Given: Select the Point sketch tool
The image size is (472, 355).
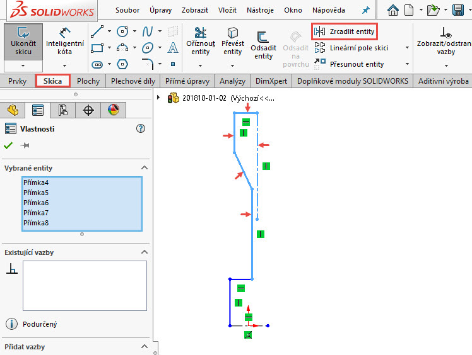Looking at the screenshot, I should coord(173,64).
